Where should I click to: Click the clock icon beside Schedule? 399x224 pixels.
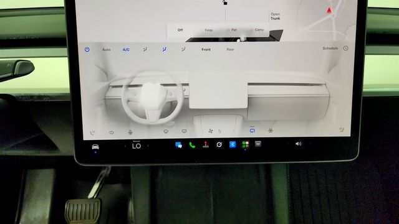[x=346, y=48]
